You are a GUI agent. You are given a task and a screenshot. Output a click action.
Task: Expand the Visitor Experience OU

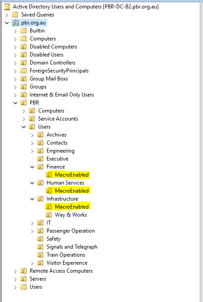tap(32, 263)
